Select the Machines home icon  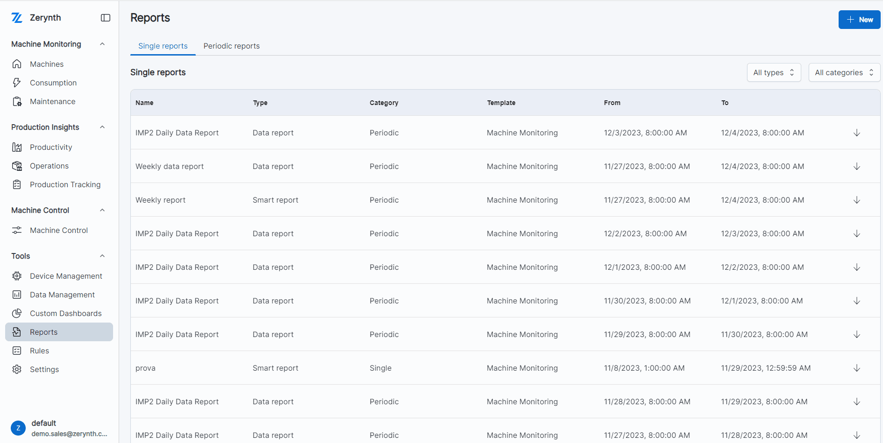17,64
